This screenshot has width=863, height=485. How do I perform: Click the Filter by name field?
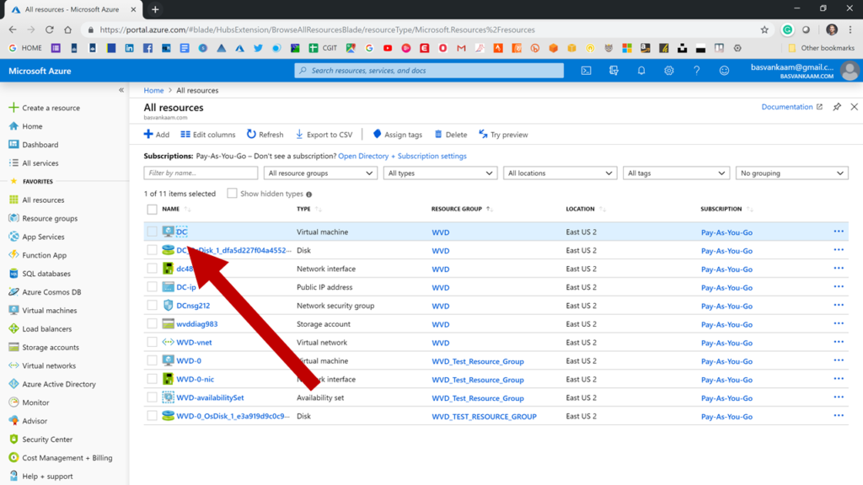pyautogui.click(x=201, y=173)
